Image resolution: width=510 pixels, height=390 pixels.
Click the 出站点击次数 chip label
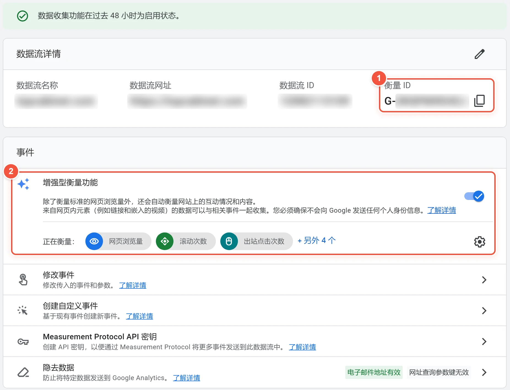point(264,241)
